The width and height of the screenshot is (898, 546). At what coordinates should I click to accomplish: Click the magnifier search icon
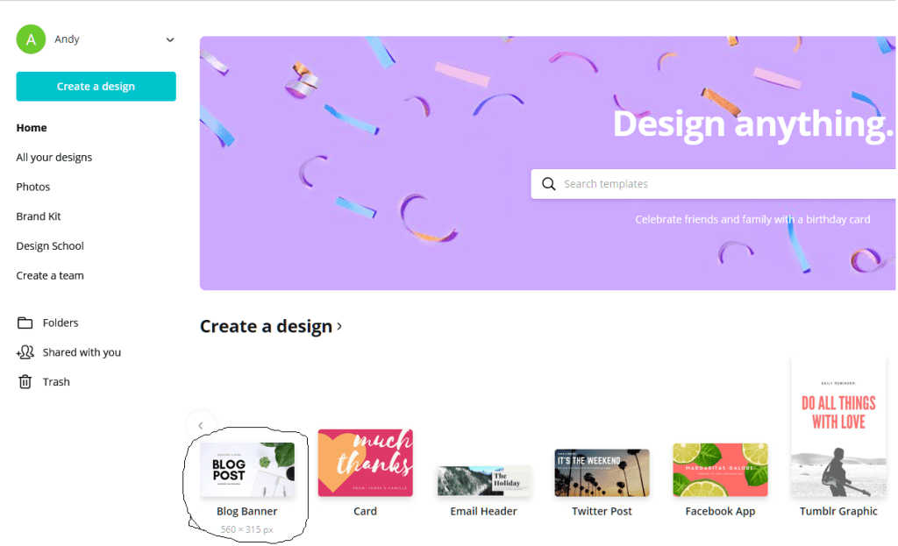[x=549, y=184]
